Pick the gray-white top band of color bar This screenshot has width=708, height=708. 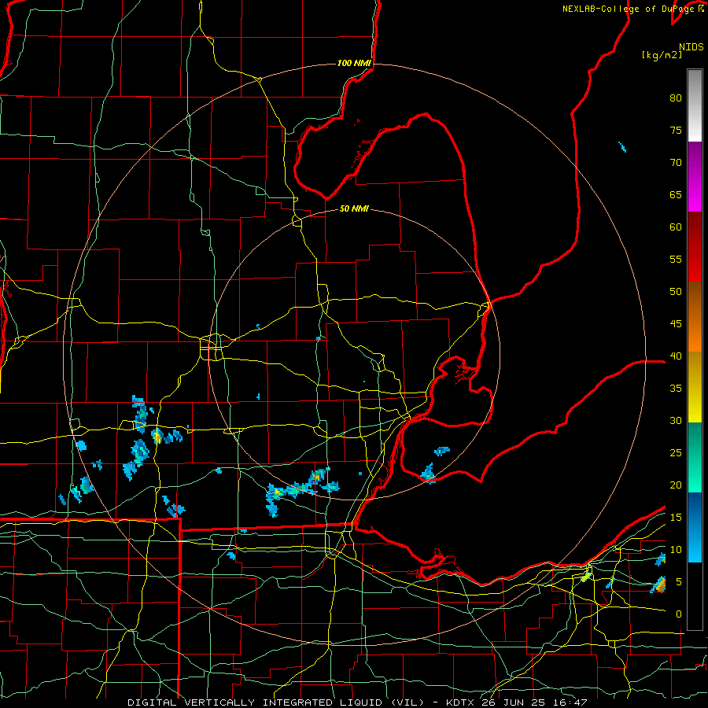point(695,105)
